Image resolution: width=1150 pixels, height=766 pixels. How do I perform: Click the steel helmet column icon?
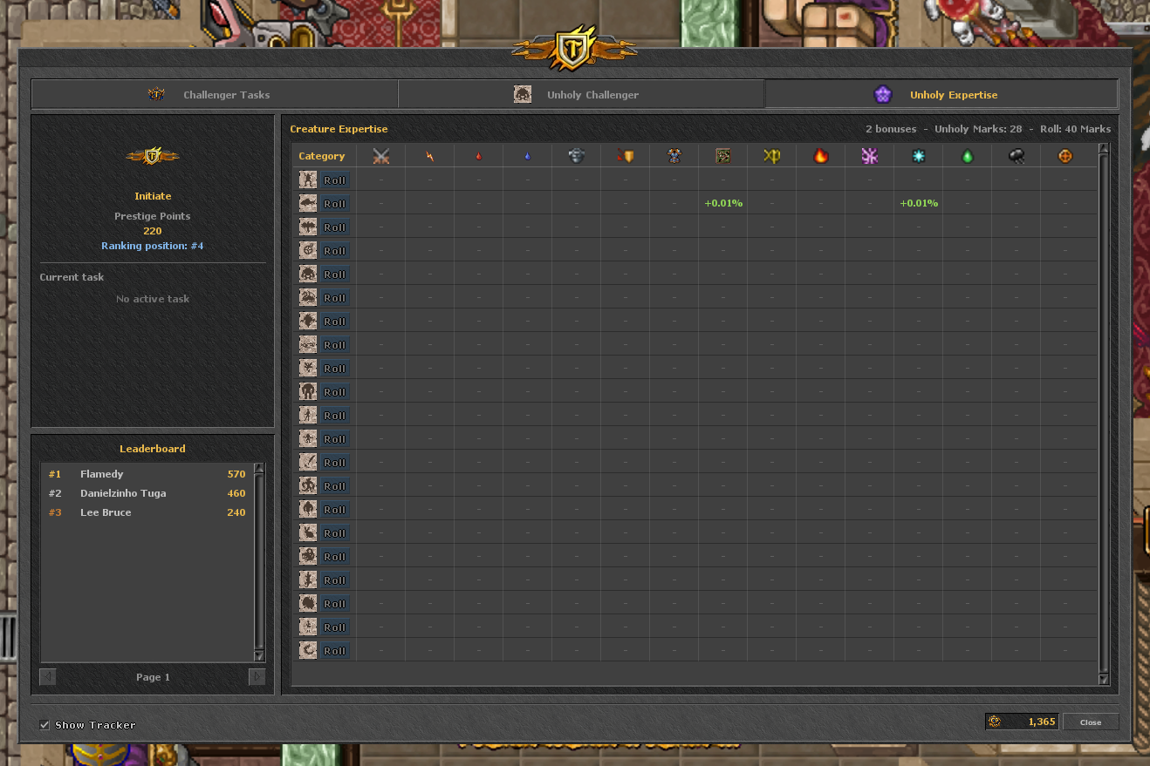pos(576,156)
